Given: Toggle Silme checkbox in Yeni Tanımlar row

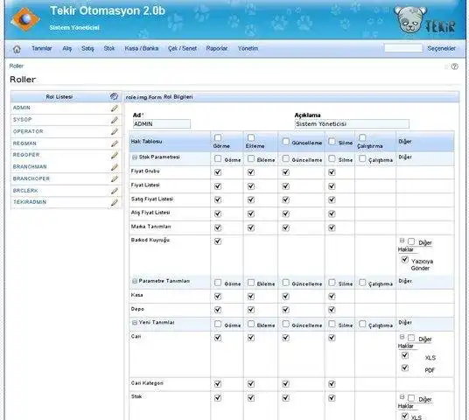Looking at the screenshot, I should pos(332,324).
